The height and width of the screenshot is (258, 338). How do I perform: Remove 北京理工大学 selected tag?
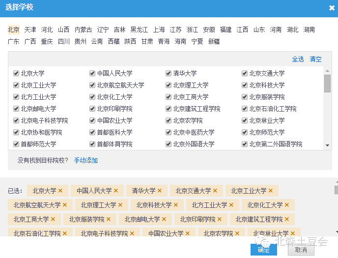pos(120,205)
